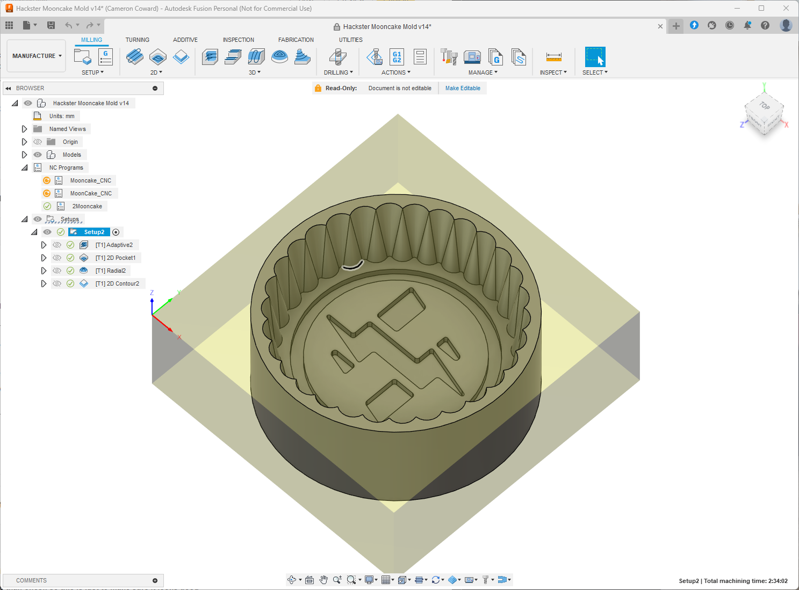Open the Setup Sheet icon

[420, 56]
